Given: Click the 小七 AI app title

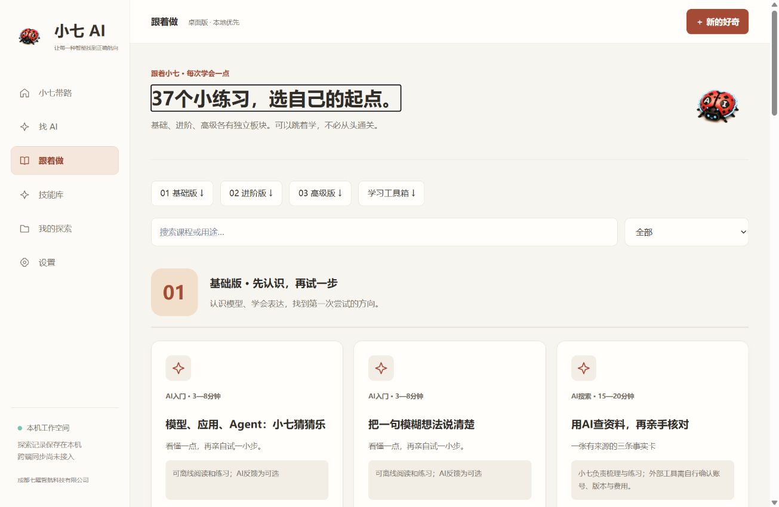Looking at the screenshot, I should (80, 31).
